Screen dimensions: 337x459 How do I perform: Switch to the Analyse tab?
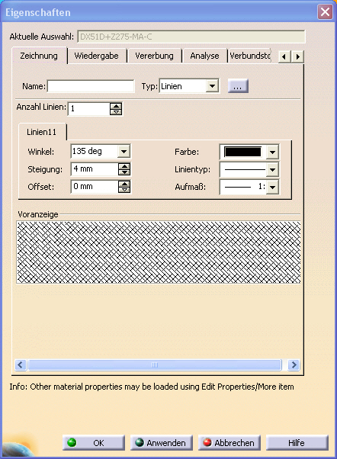click(x=204, y=56)
